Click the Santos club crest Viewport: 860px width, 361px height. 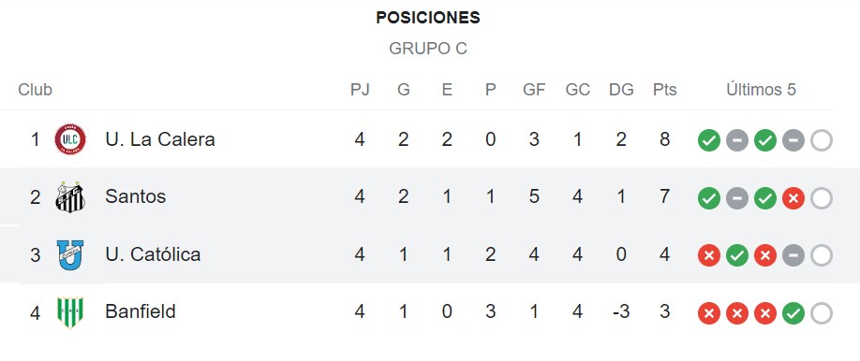pos(70,196)
